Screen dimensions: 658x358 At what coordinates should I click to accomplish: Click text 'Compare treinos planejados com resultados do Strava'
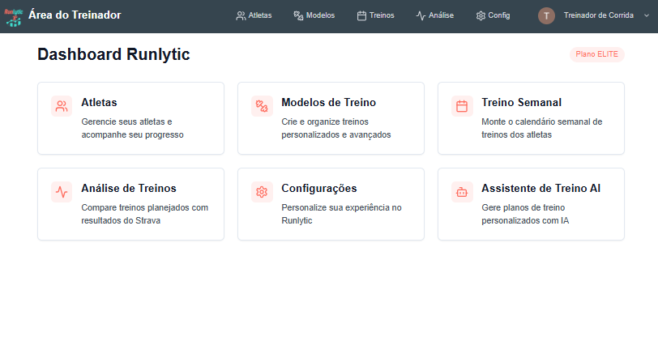point(145,214)
